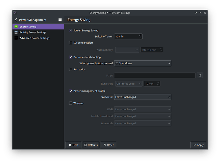Increase the Switch off after spinner value
Screen dimensions: 220x164
tap(140, 35)
